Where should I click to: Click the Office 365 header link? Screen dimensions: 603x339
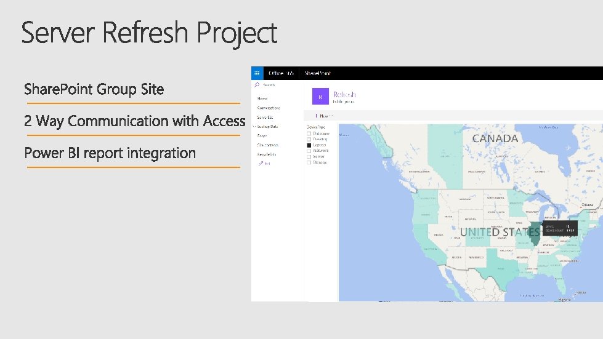[x=281, y=73]
